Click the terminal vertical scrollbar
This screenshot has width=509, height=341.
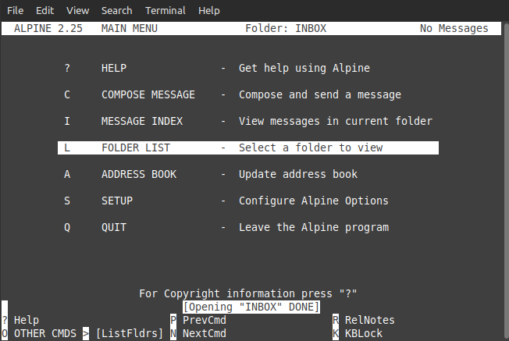coord(506,181)
